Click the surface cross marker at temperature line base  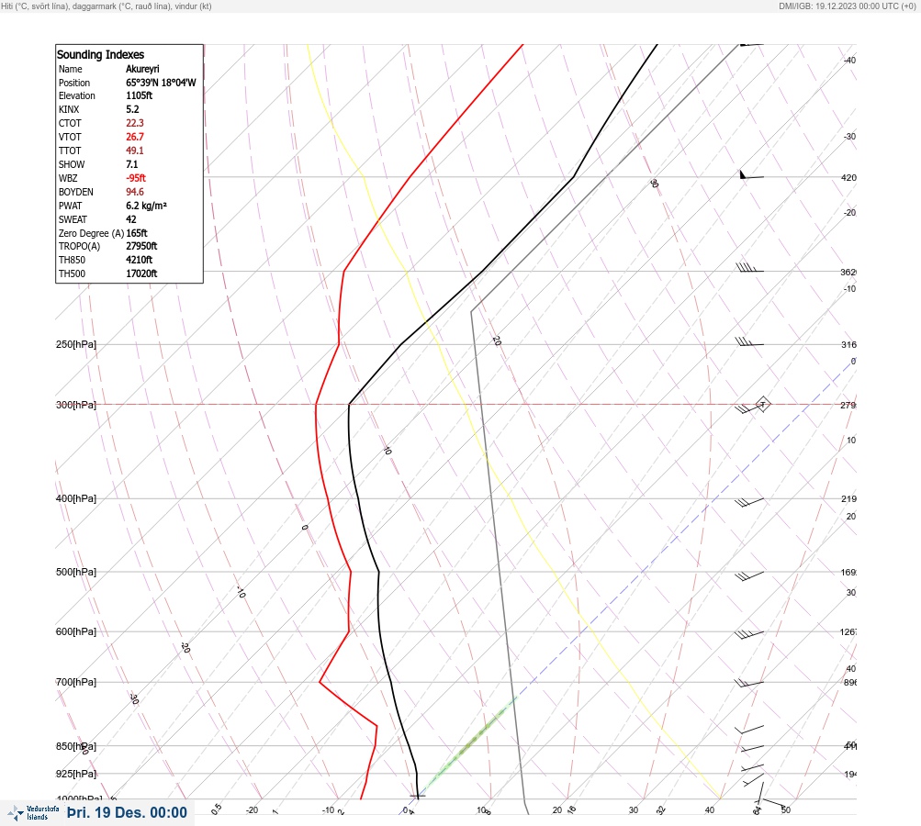coord(417,797)
